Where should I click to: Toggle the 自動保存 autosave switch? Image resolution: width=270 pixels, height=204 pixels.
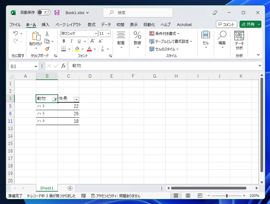tap(43, 13)
